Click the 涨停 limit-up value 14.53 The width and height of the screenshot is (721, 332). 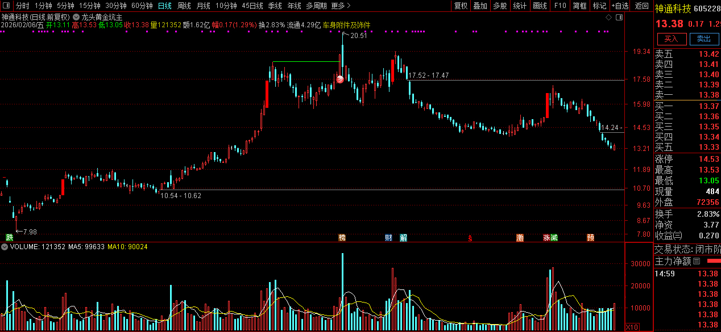pyautogui.click(x=709, y=158)
